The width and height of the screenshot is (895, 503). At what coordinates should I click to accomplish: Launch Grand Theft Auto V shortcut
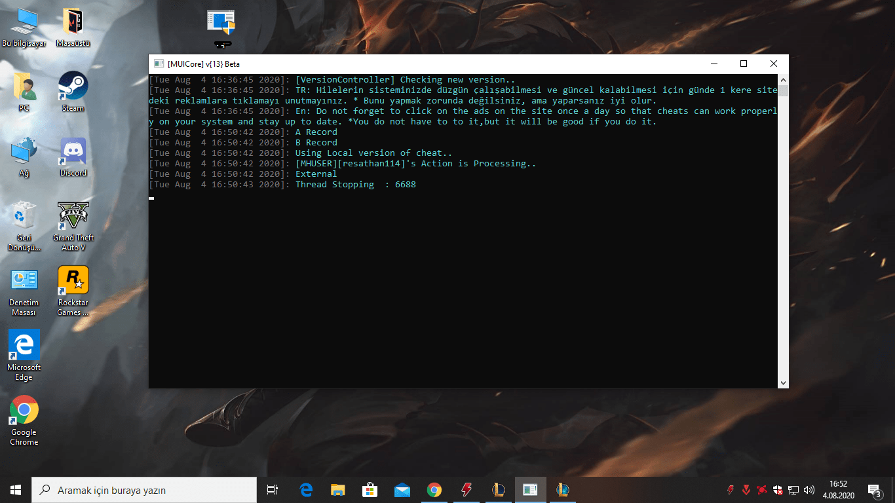(73, 227)
